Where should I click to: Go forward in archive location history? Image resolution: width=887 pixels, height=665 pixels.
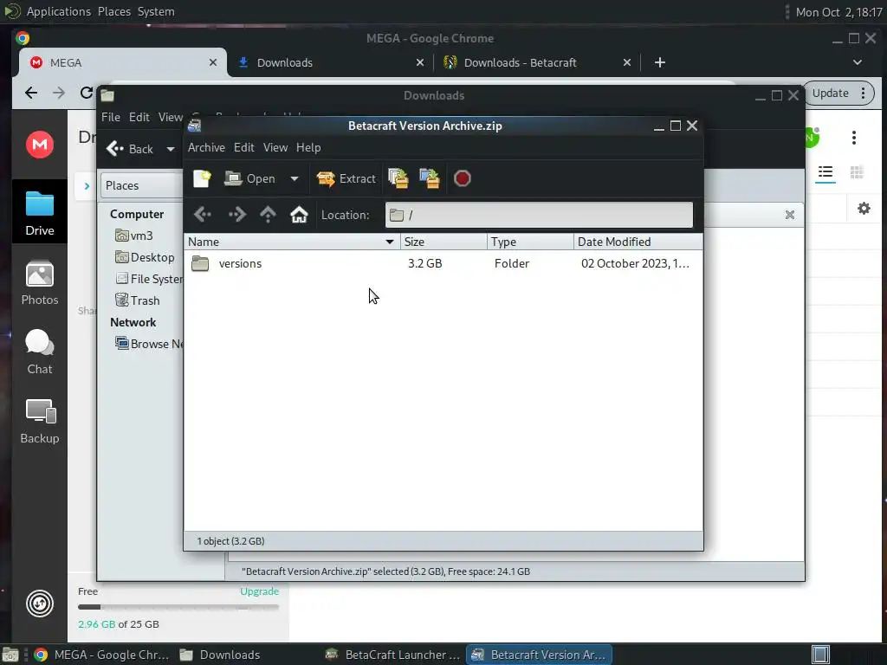pos(237,215)
